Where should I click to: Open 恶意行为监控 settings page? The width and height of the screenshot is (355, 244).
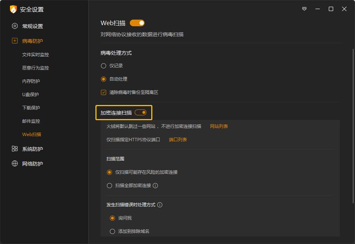click(x=35, y=68)
